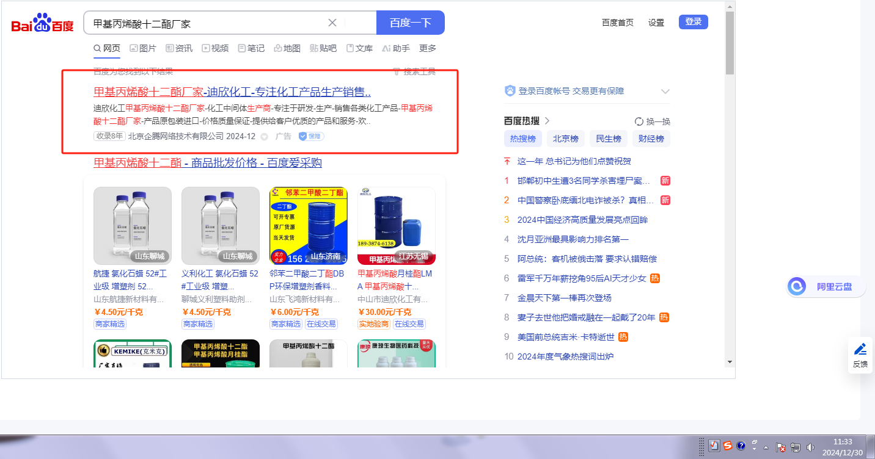The image size is (875, 459).
Task: Open the 反馈 feedback button
Action: point(860,355)
